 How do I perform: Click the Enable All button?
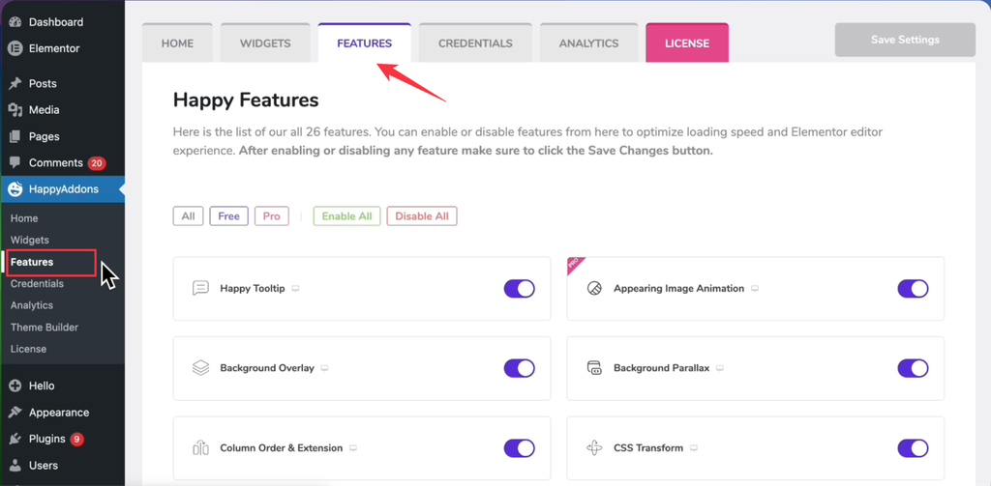coord(347,215)
